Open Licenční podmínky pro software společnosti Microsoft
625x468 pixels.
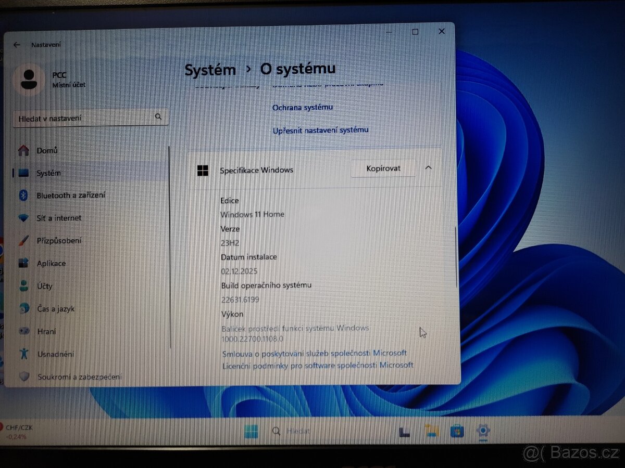pos(318,365)
